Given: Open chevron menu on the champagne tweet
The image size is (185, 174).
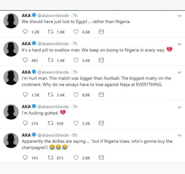Looking at the screenshot, I should tap(179, 135).
